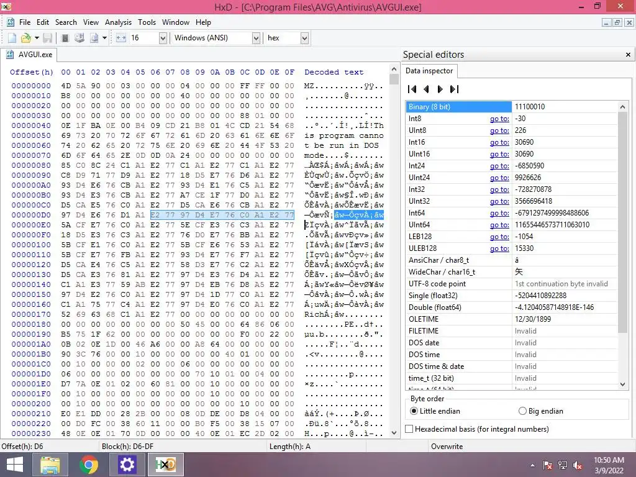Open the Window menu
This screenshot has width=636, height=477.
pos(176,22)
